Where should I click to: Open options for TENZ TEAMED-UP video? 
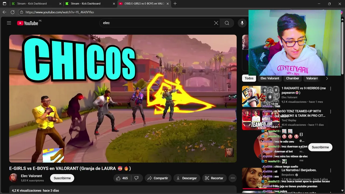pyautogui.click(x=330, y=112)
